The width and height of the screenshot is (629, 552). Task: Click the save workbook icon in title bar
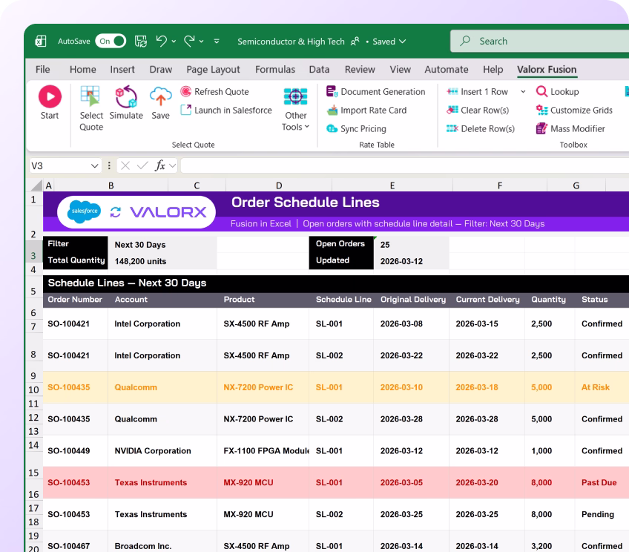pyautogui.click(x=140, y=41)
